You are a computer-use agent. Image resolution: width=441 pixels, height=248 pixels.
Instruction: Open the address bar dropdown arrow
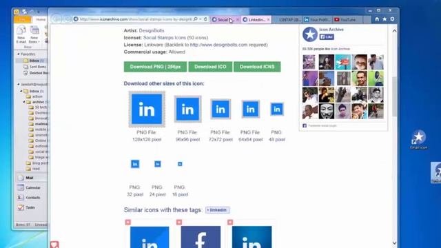pos(201,19)
